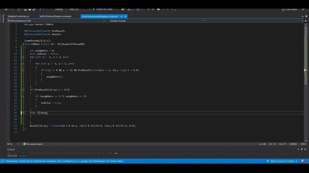Open the document tab settings gear
Screen dimensions: 309x173
click(x=306, y=16)
